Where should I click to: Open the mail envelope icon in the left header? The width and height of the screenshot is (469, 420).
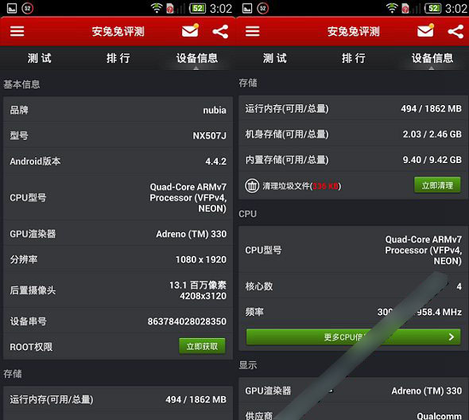coord(190,30)
